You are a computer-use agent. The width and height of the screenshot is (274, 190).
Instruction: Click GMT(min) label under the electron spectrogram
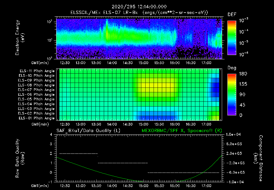point(40,63)
